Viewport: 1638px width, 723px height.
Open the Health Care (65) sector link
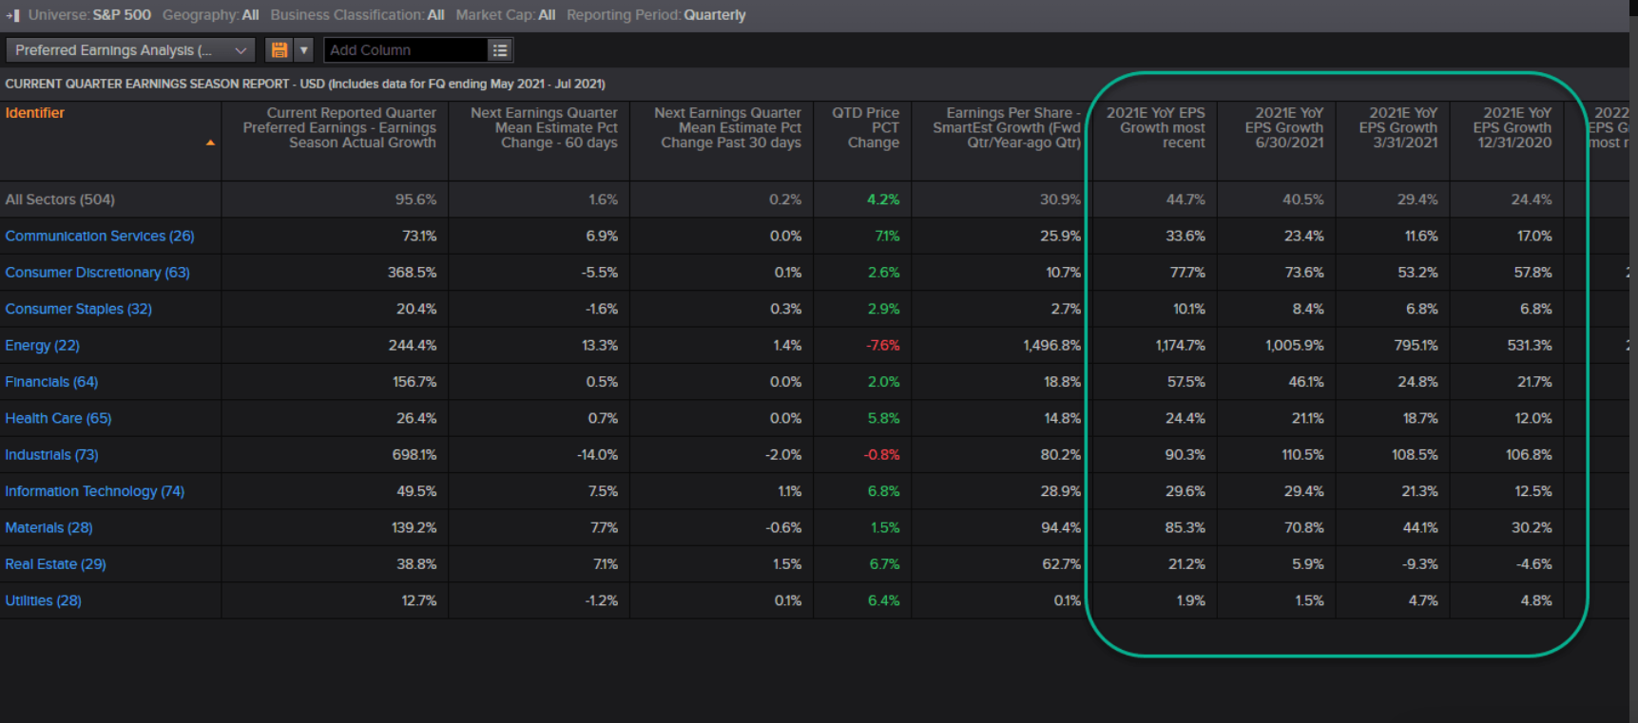point(58,418)
